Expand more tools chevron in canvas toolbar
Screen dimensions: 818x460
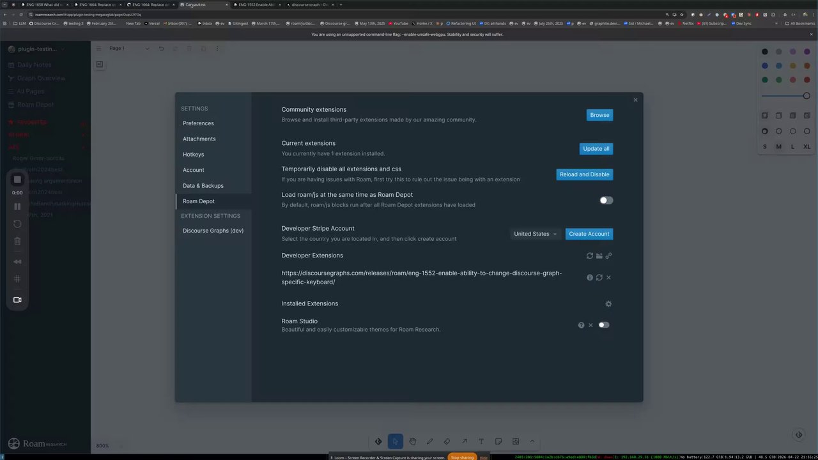[x=532, y=441]
